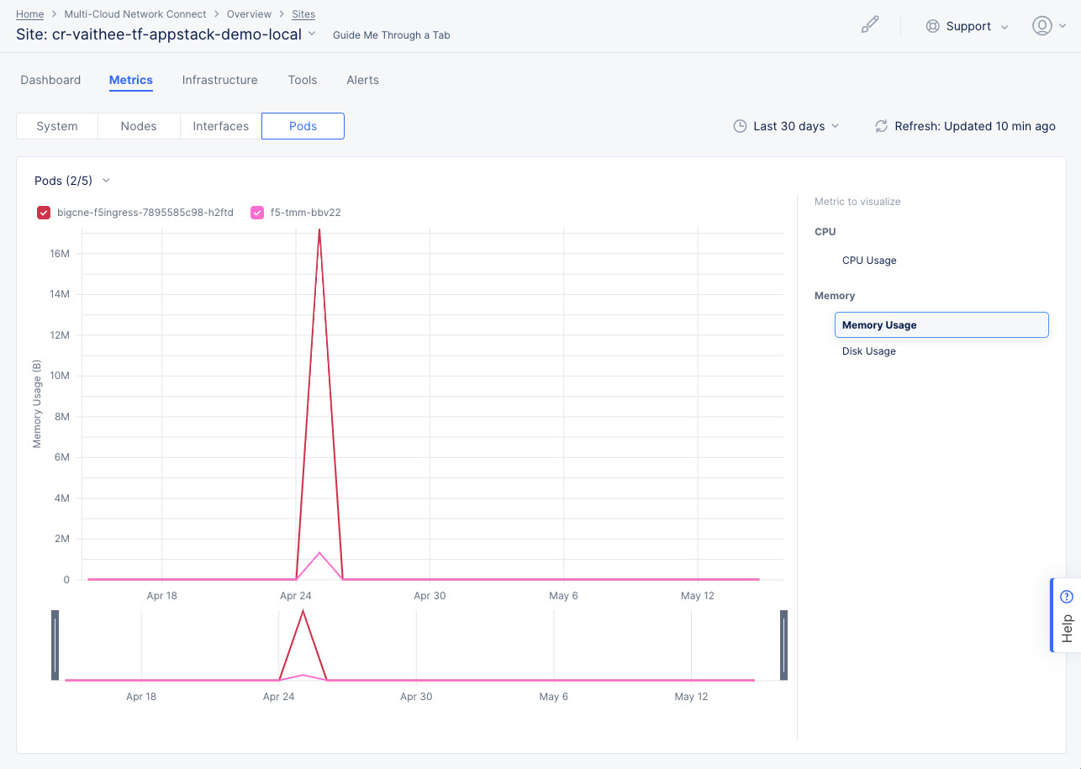Click the Support headset icon
This screenshot has height=769, width=1081.
coord(932,26)
